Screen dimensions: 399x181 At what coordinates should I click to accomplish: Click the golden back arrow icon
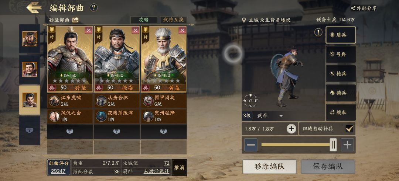[x=34, y=8]
